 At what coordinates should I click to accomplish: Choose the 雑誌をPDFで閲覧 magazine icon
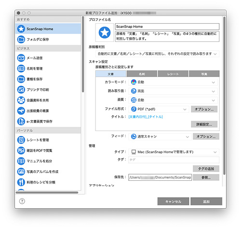coord(21,150)
